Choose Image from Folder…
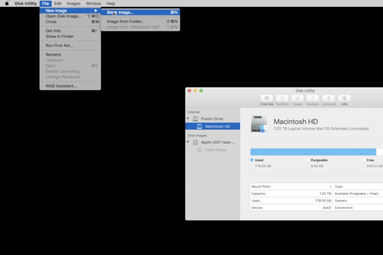Image resolution: width=383 pixels, height=255 pixels. click(x=141, y=21)
